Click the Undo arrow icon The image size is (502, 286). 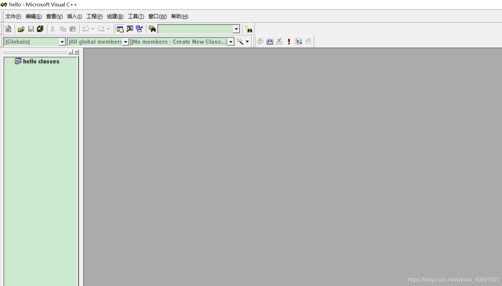86,29
